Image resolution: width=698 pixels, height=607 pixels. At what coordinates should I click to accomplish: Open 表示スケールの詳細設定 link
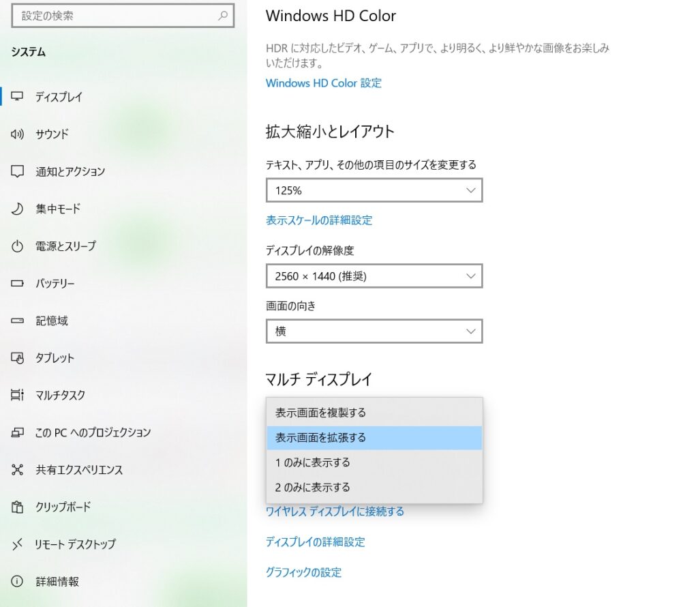coord(319,220)
